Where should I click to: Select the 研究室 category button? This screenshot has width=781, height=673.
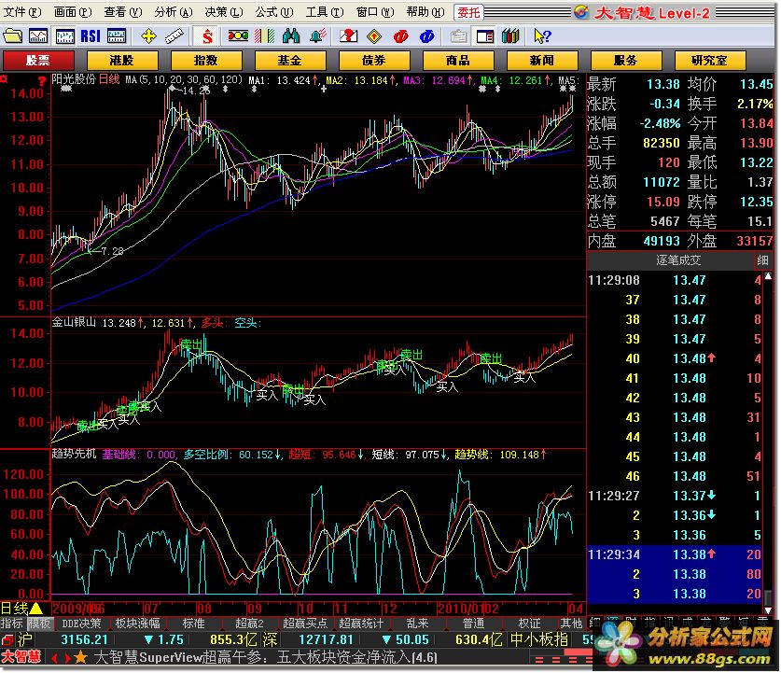710,61
